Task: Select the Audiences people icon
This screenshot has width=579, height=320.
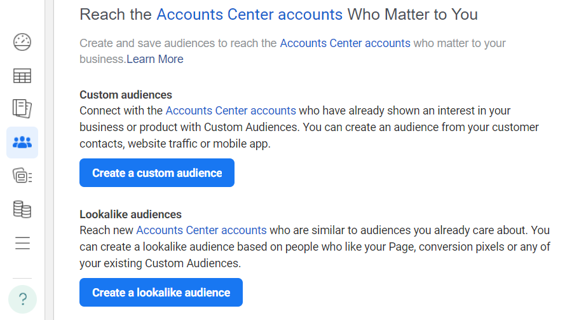Action: point(22,143)
